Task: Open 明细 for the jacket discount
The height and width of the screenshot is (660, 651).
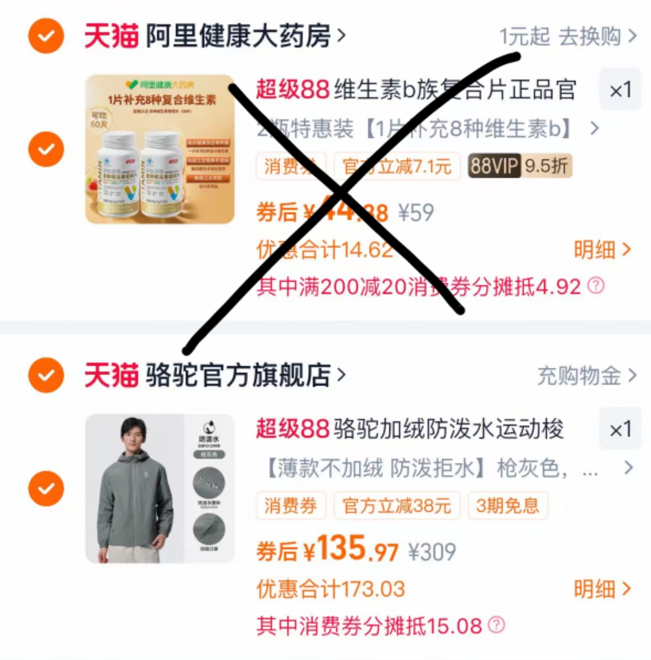Action: pyautogui.click(x=602, y=589)
